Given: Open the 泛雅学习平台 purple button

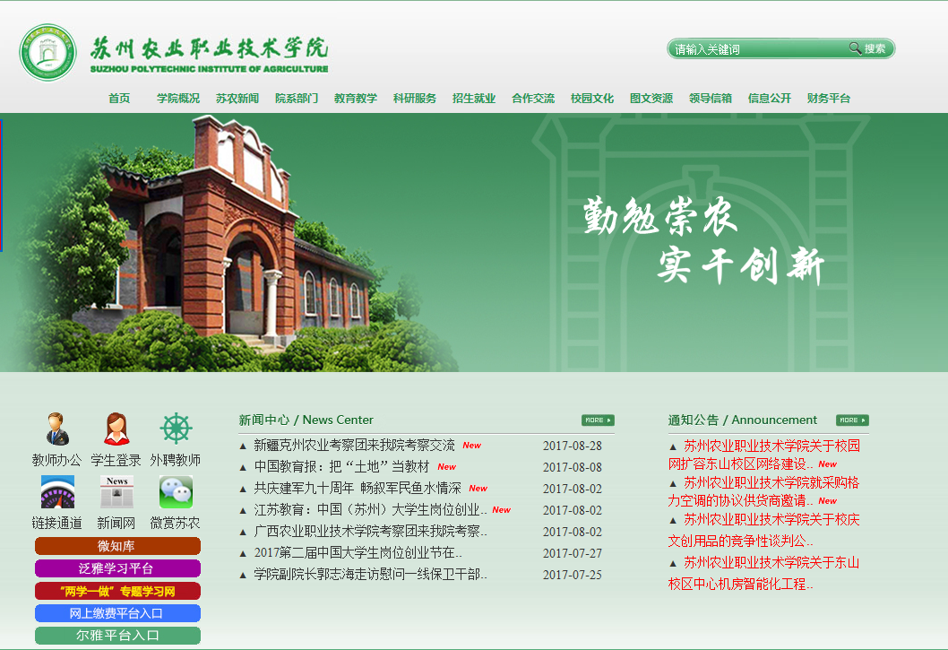Looking at the screenshot, I should click(117, 568).
